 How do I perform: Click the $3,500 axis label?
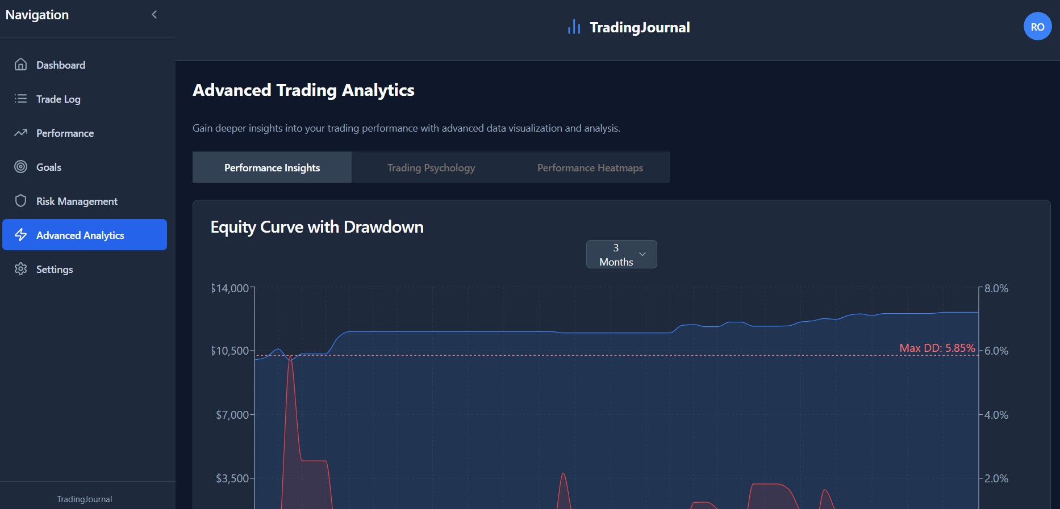click(x=232, y=478)
